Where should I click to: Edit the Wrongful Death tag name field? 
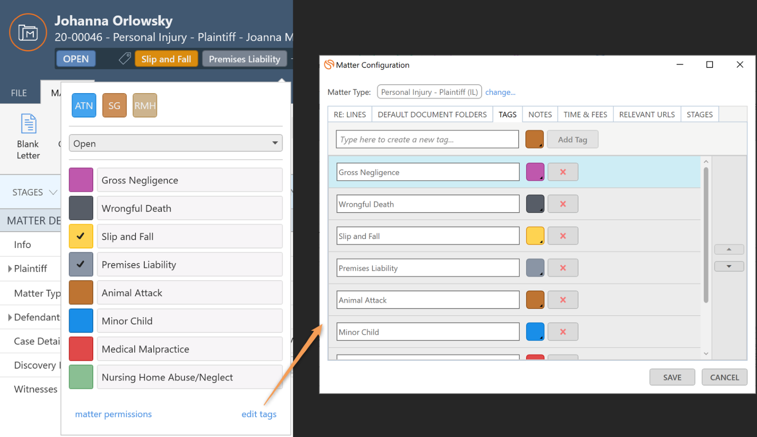tap(428, 204)
